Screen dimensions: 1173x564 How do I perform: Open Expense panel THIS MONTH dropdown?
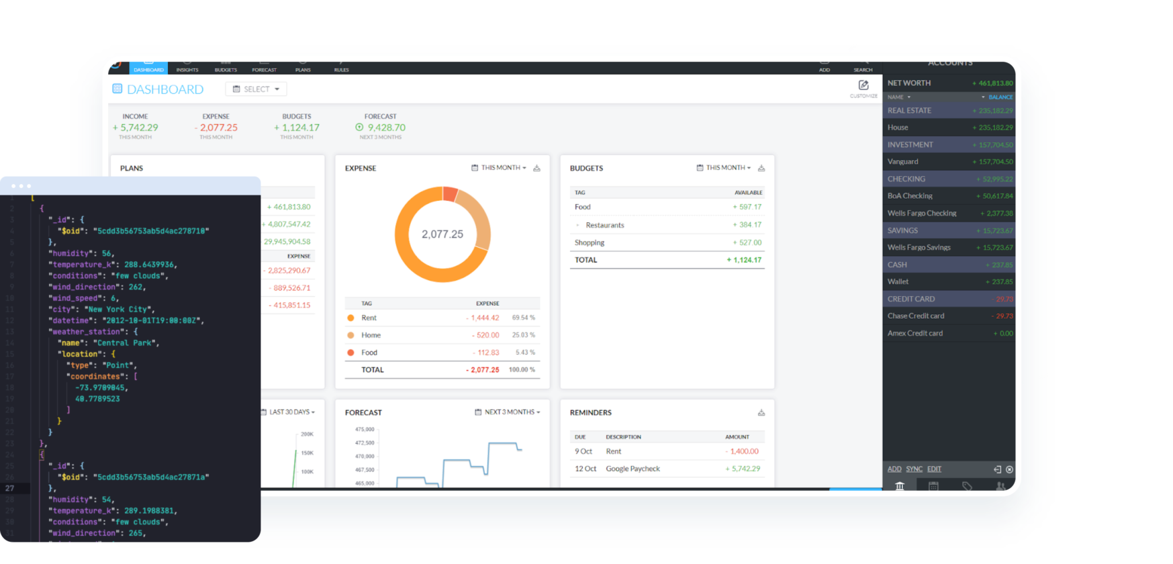(x=499, y=168)
